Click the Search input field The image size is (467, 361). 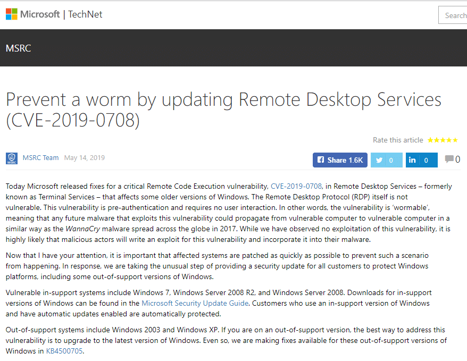click(453, 15)
